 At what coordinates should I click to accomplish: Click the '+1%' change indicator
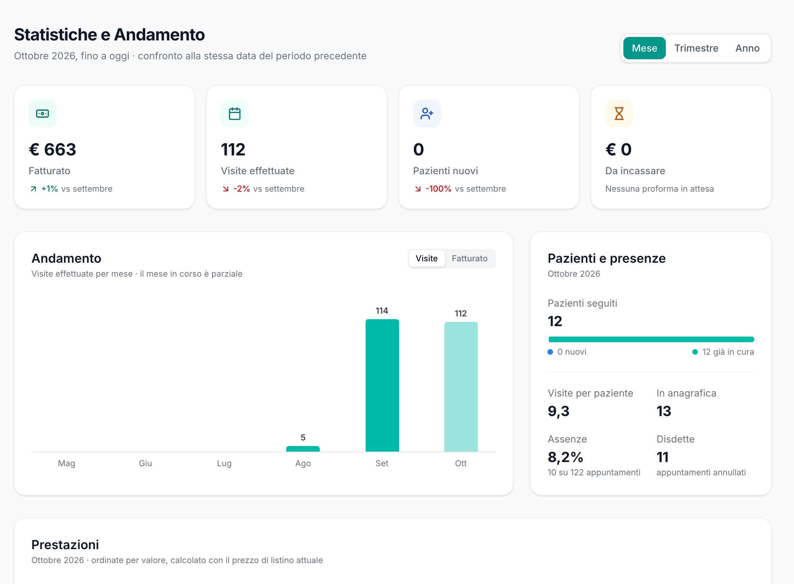click(x=49, y=189)
